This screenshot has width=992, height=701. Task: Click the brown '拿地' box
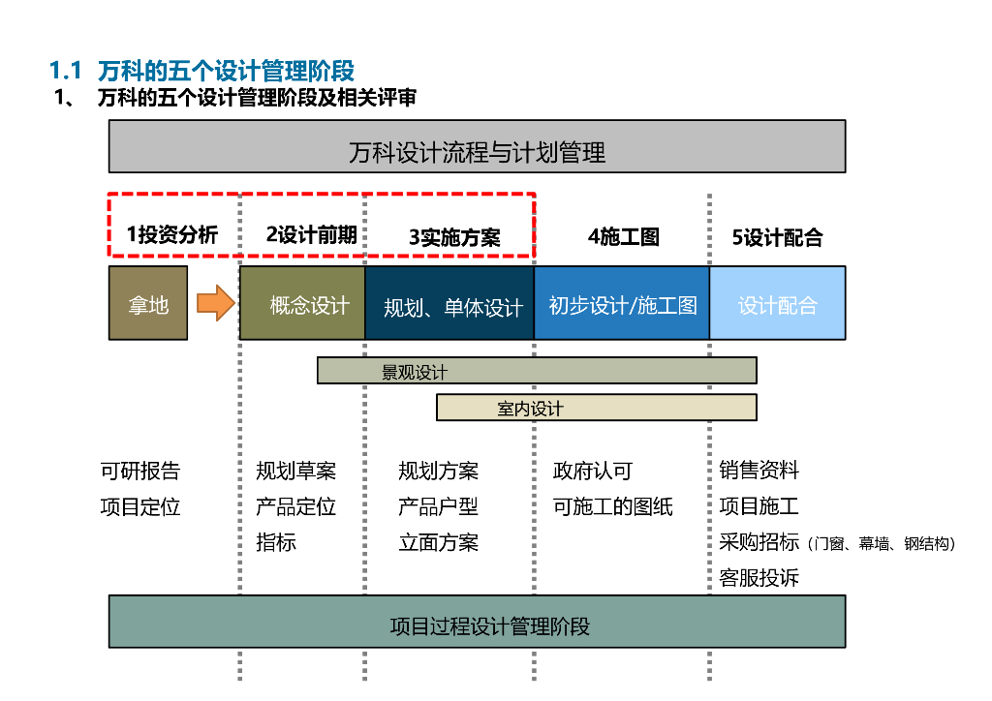pyautogui.click(x=148, y=303)
